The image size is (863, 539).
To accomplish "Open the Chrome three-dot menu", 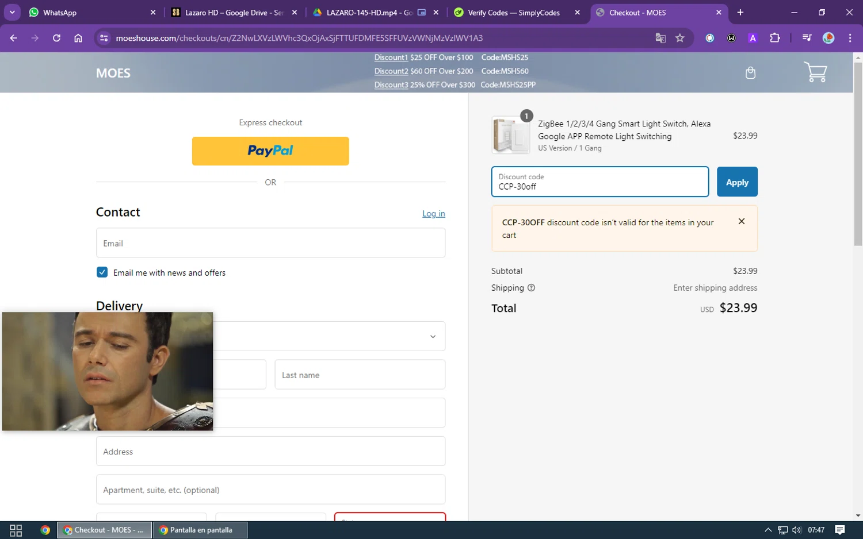I will (850, 38).
